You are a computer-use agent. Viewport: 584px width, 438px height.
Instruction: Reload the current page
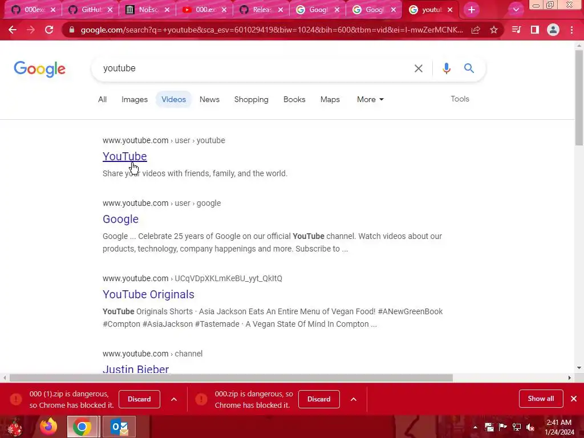click(49, 30)
